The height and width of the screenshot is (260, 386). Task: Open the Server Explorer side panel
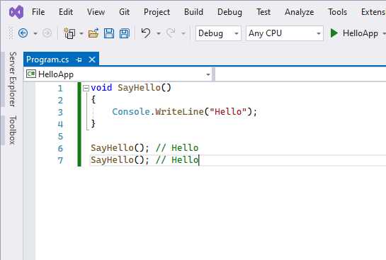pos(13,79)
